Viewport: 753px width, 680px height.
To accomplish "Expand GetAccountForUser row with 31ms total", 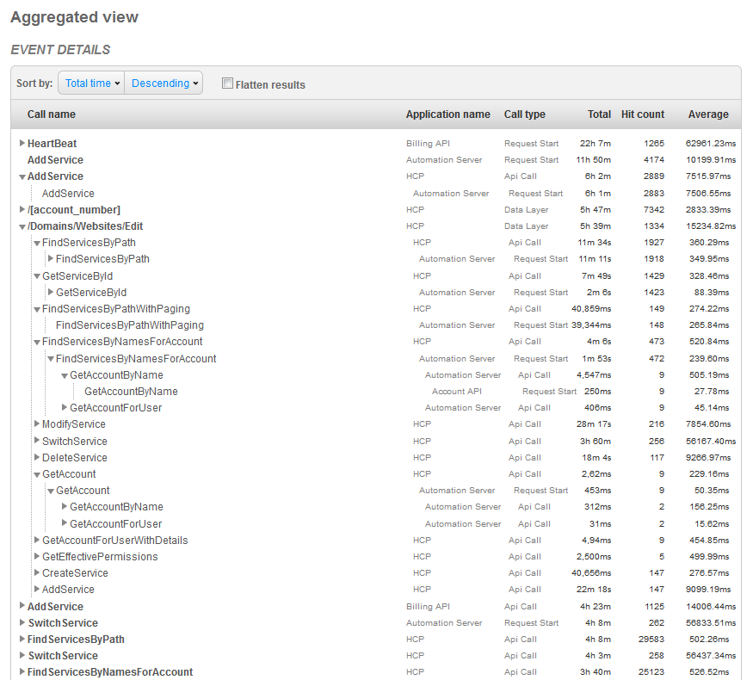I will 65,523.
